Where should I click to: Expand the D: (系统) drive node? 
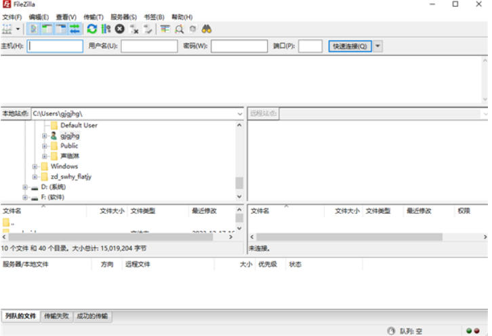pos(25,187)
